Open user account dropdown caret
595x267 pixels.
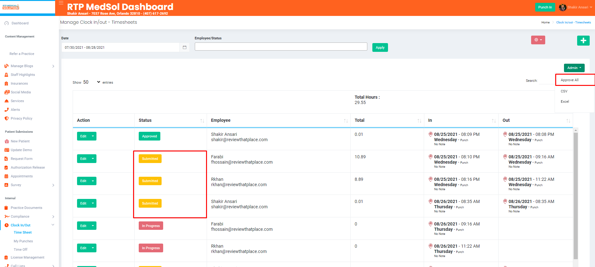click(591, 7)
